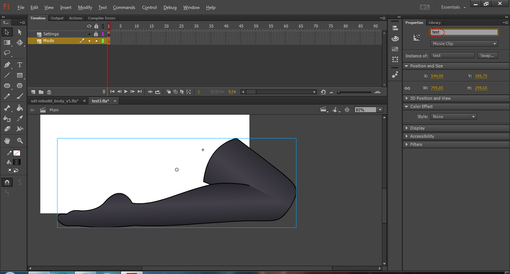Play the timeline animation
Viewport: 510px width, 274px height.
[x=126, y=92]
